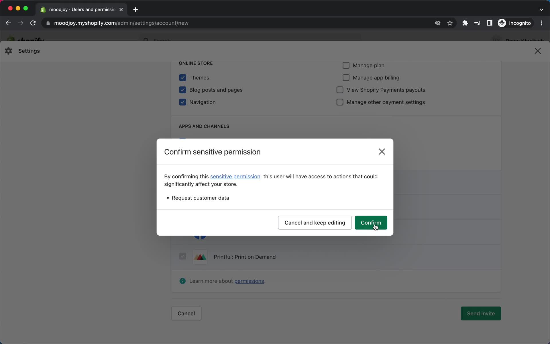Close the moodjoy browser tab
550x344 pixels.
pos(121,9)
